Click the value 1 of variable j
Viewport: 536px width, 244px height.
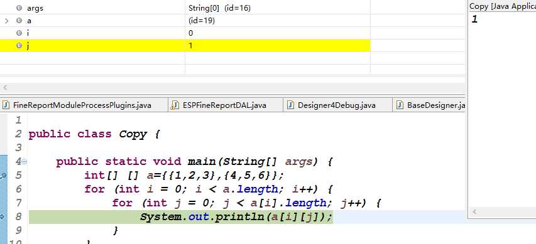coord(190,46)
